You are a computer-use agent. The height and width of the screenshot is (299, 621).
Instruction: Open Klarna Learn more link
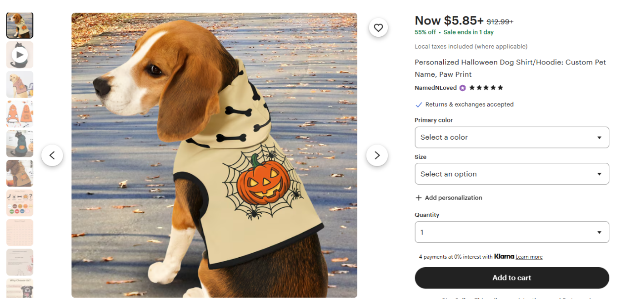pos(529,257)
